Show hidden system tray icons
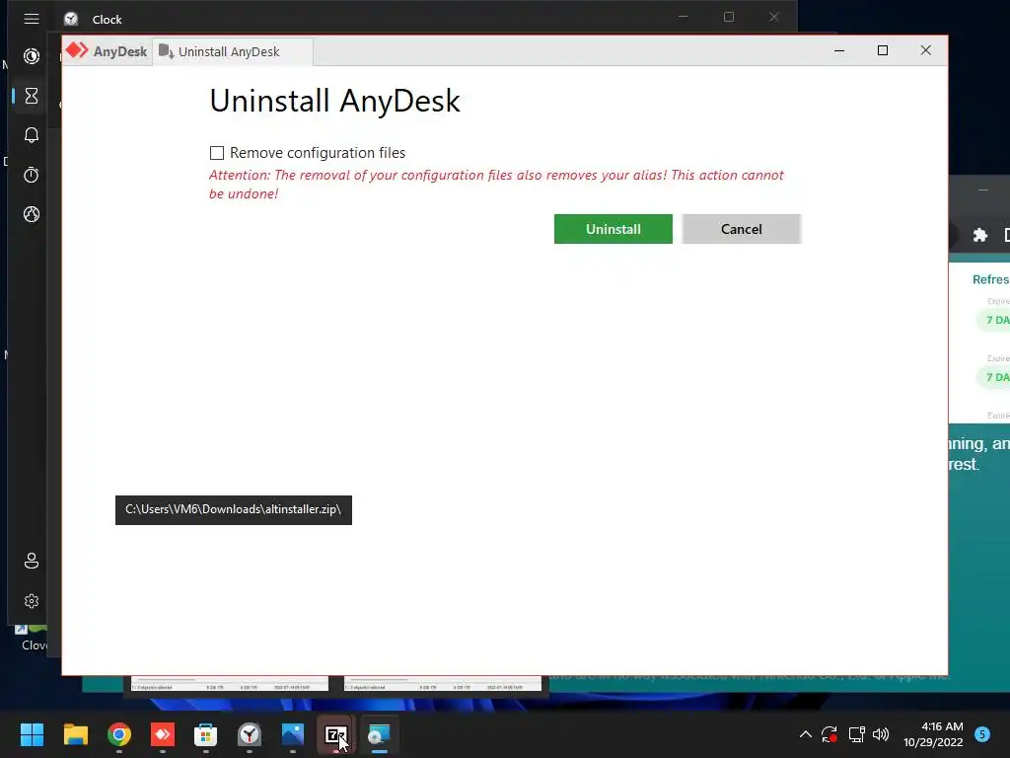 point(805,734)
